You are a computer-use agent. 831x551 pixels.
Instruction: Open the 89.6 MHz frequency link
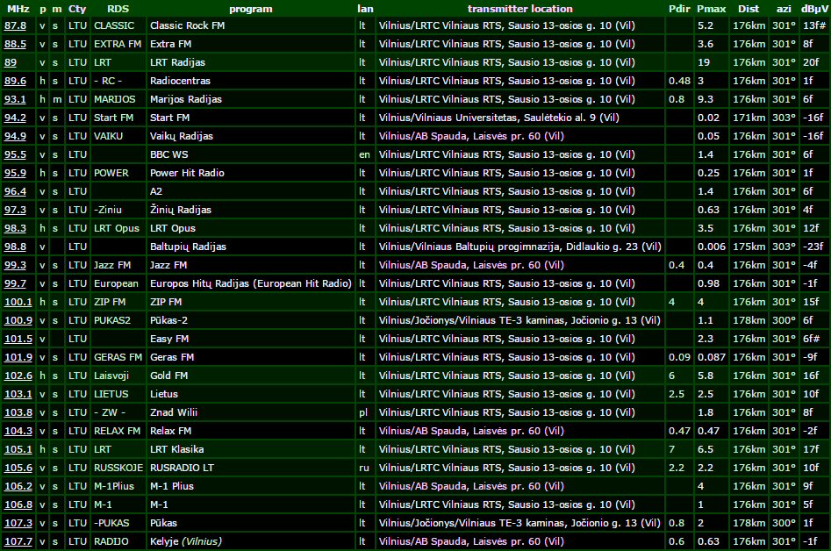pyautogui.click(x=15, y=81)
